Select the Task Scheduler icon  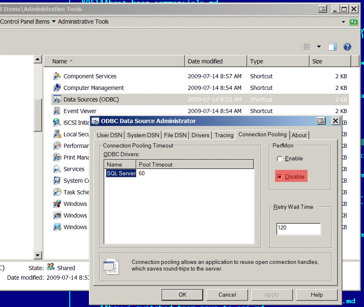57,192
